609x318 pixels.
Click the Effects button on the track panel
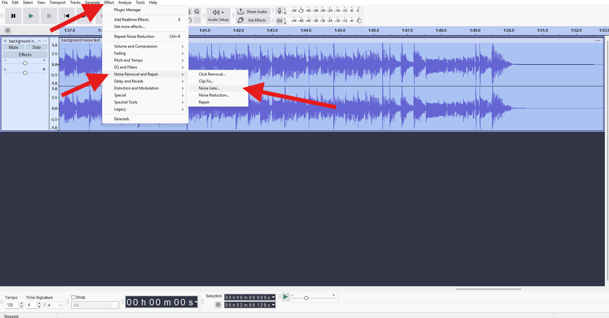point(25,54)
